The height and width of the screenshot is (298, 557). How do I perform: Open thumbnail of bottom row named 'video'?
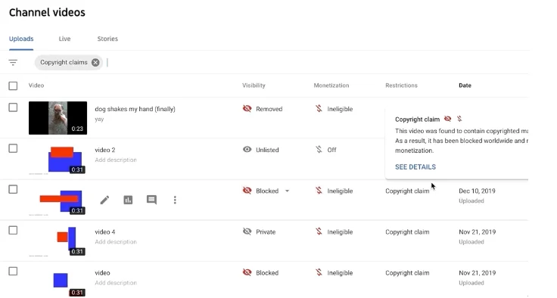[58, 282]
